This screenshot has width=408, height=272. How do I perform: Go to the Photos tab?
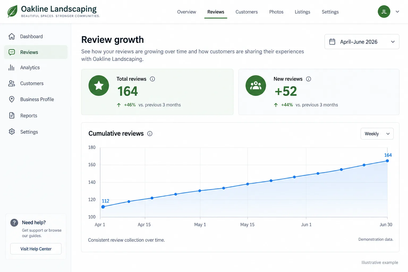tap(276, 12)
